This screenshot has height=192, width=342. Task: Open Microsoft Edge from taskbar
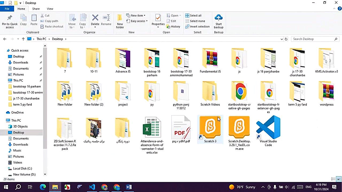43,187
